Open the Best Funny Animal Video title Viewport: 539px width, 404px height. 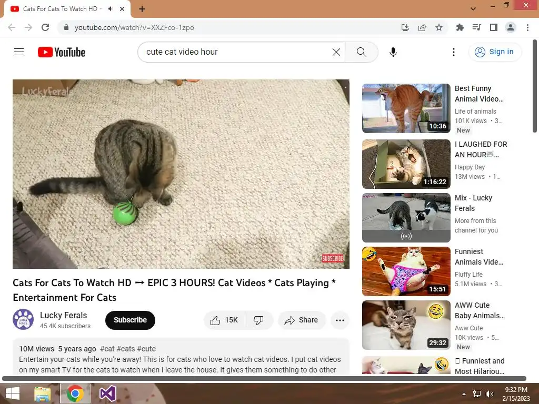(x=479, y=94)
